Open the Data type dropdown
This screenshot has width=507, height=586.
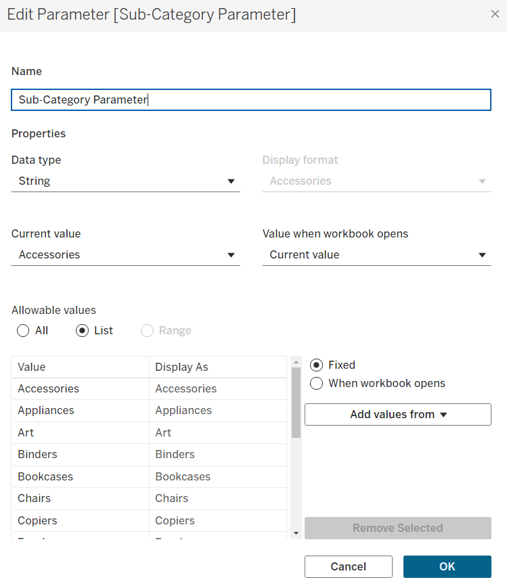(x=125, y=181)
